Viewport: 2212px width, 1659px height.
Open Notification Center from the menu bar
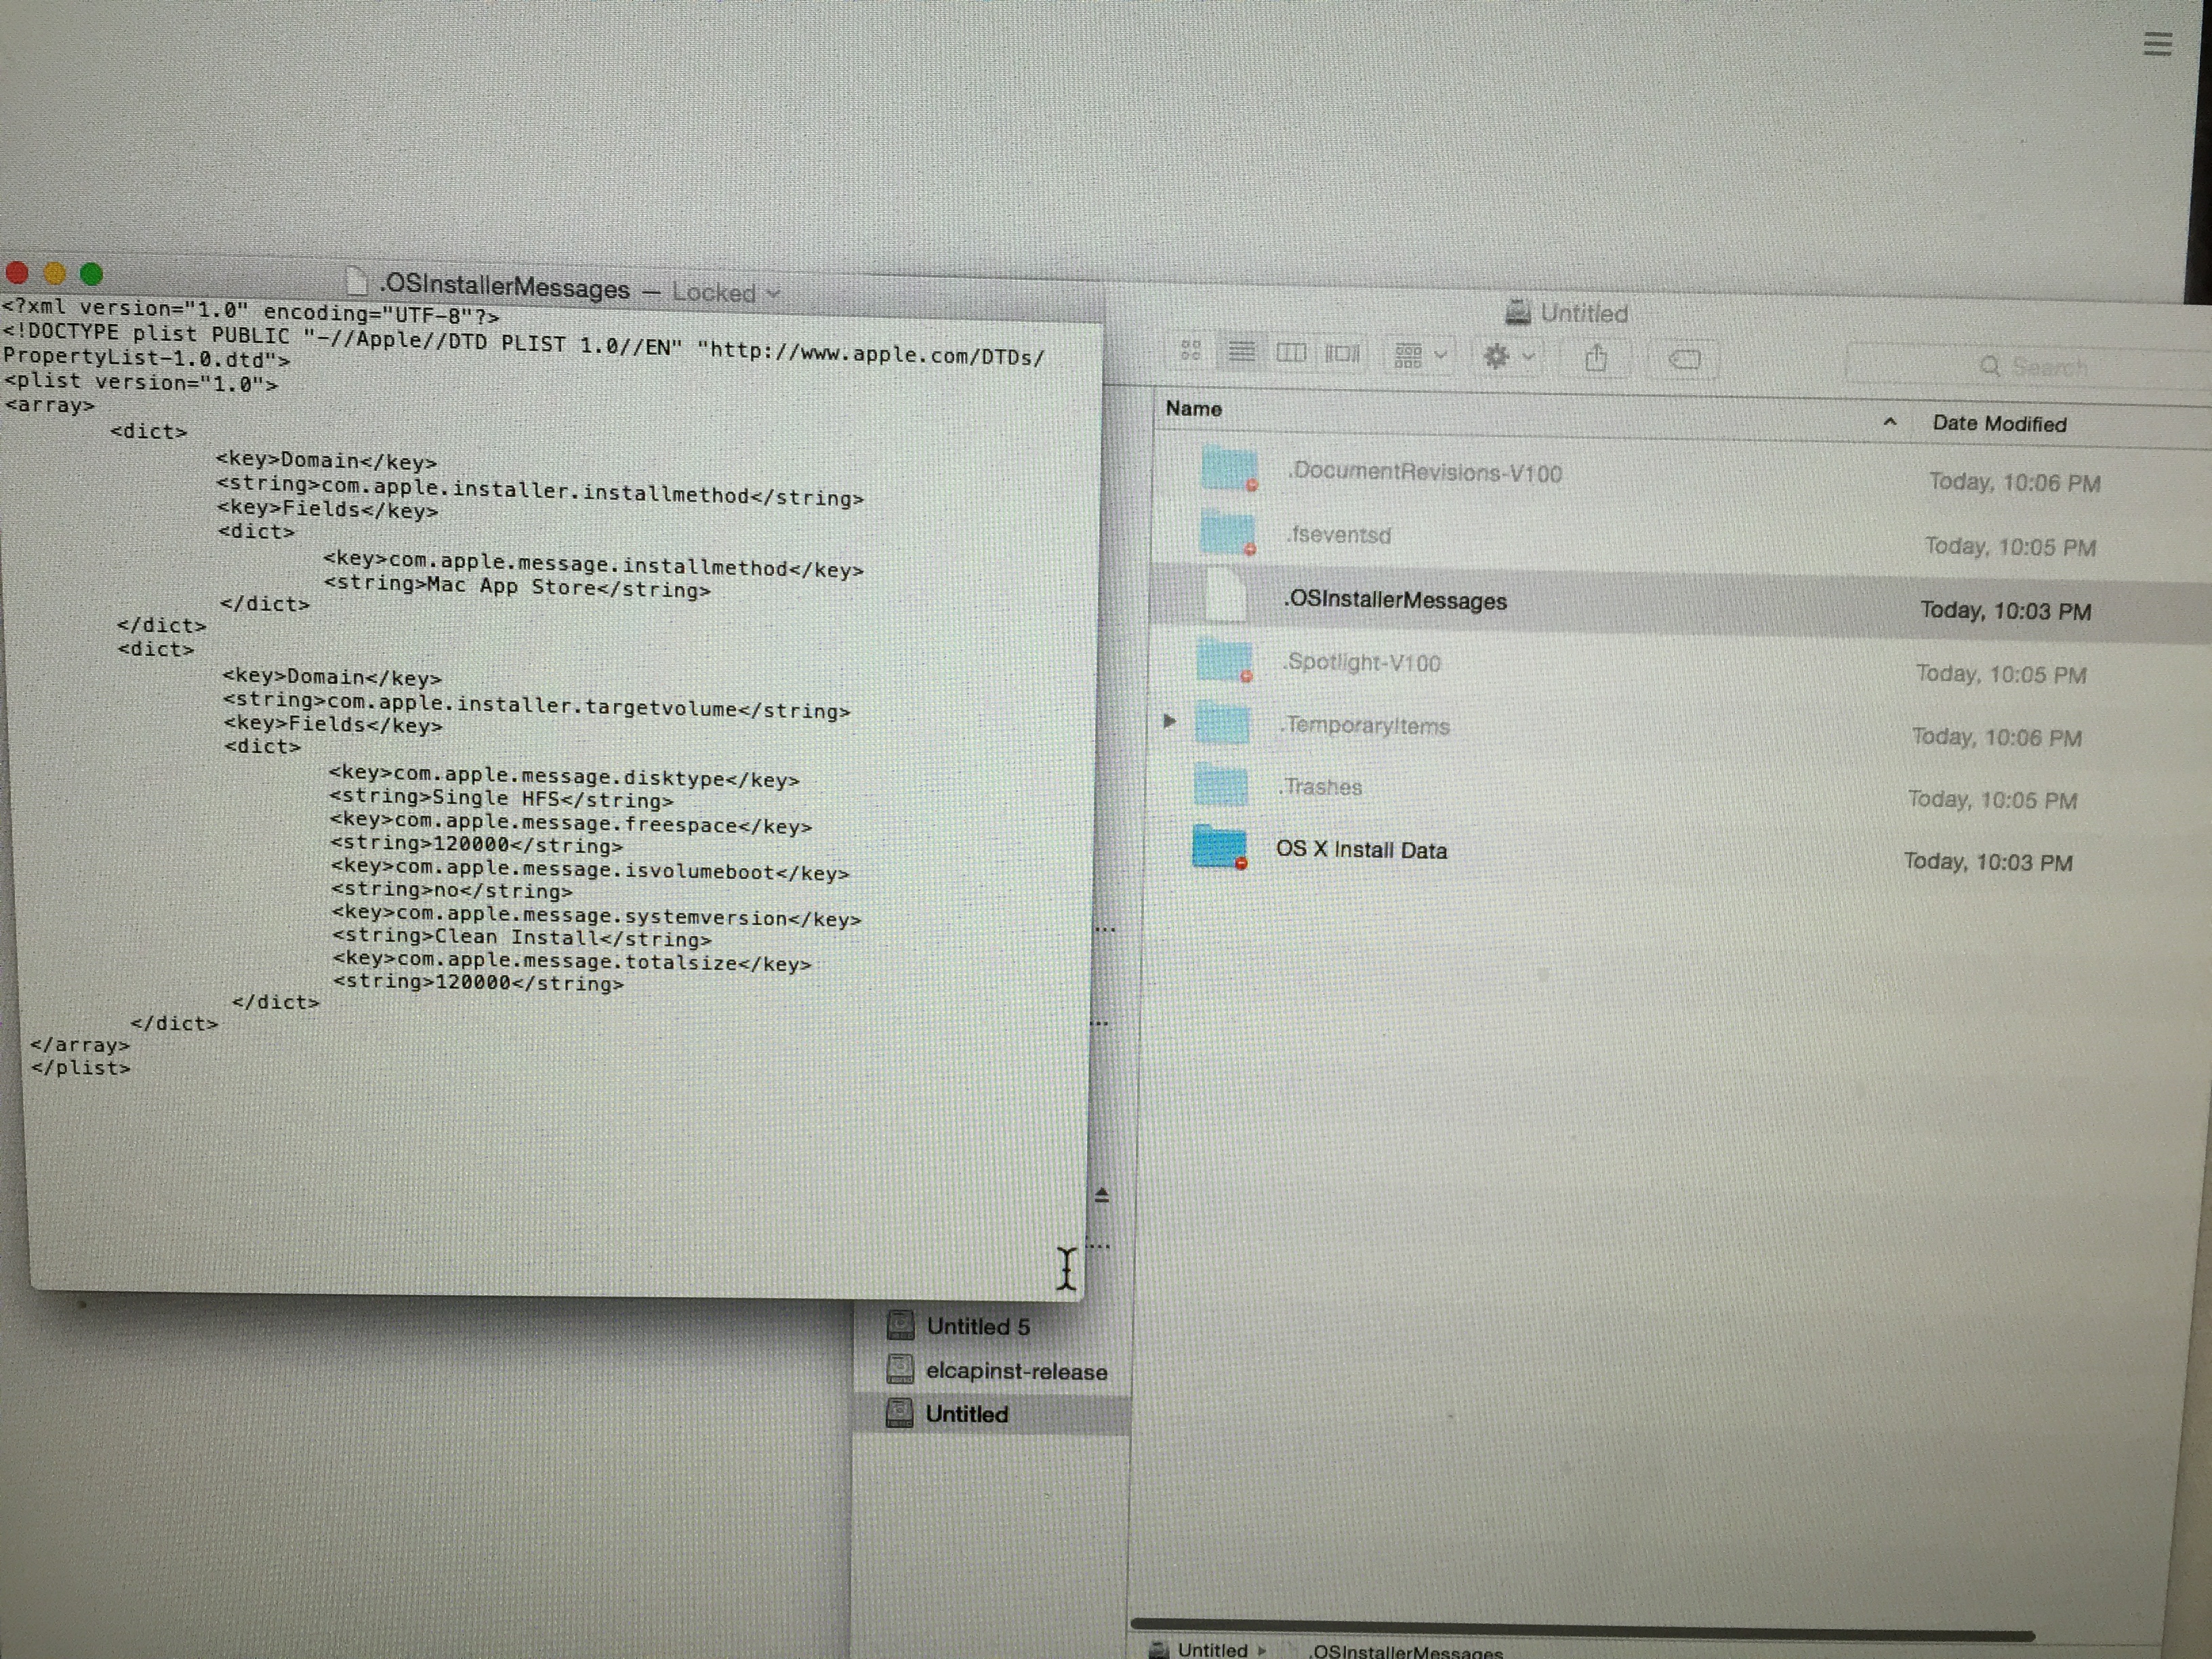point(2158,44)
